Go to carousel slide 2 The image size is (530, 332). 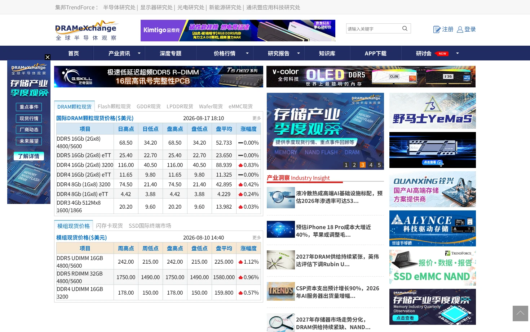(x=354, y=165)
